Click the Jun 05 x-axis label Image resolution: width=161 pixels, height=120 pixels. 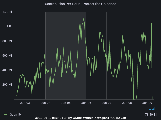pyautogui.click(x=66, y=103)
